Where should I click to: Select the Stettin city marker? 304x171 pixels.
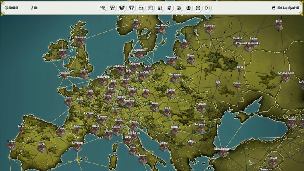[x=148, y=70]
